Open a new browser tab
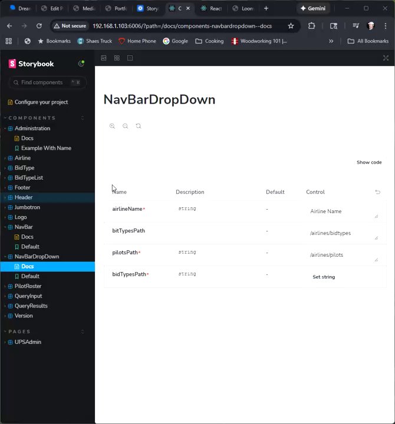 pos(266,8)
